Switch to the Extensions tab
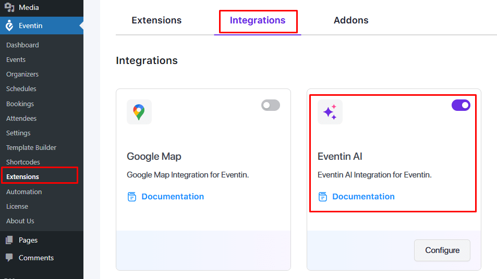497x279 pixels. (156, 21)
